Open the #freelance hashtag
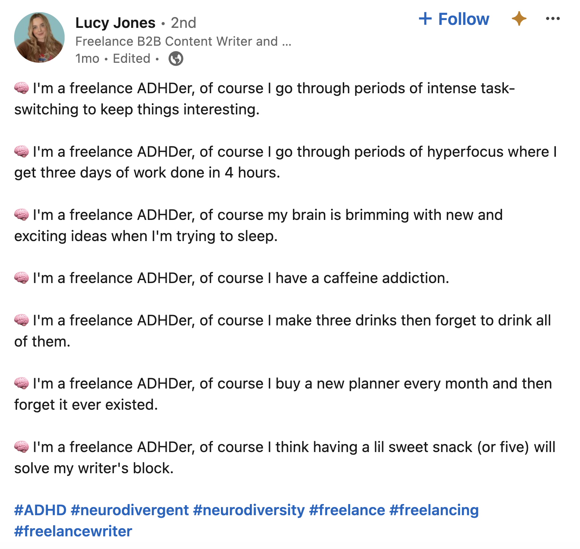Image resolution: width=580 pixels, height=549 pixels. pyautogui.click(x=346, y=510)
